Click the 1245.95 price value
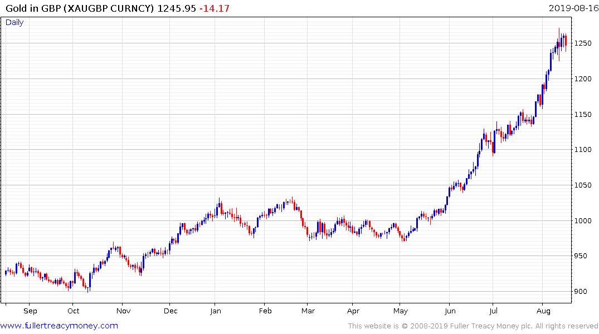This screenshot has height=334, width=599. click(177, 8)
